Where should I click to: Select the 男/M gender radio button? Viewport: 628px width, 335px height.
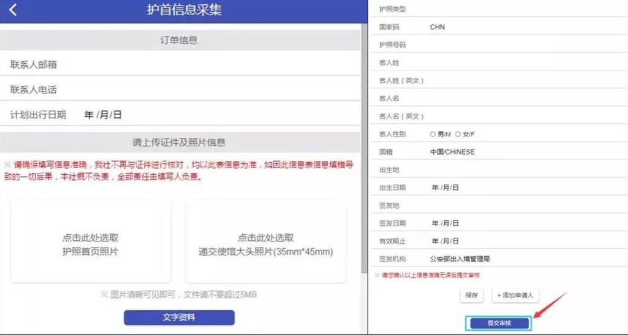(433, 134)
